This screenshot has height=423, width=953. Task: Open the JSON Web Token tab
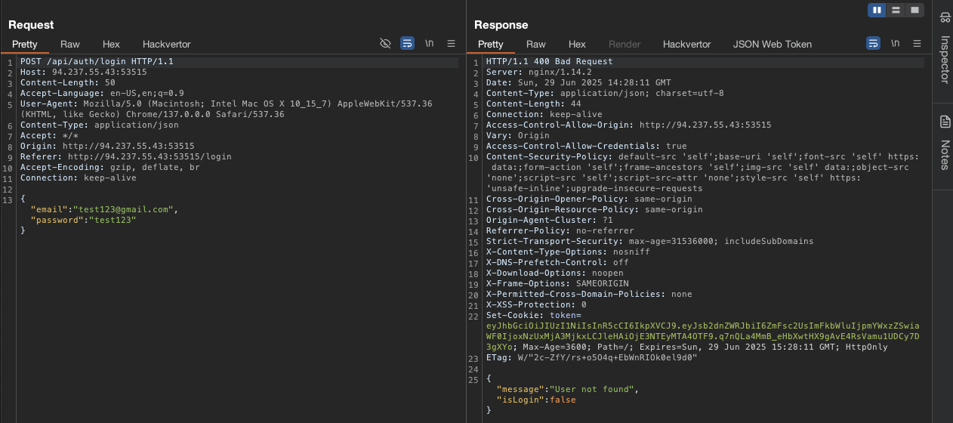pyautogui.click(x=773, y=45)
